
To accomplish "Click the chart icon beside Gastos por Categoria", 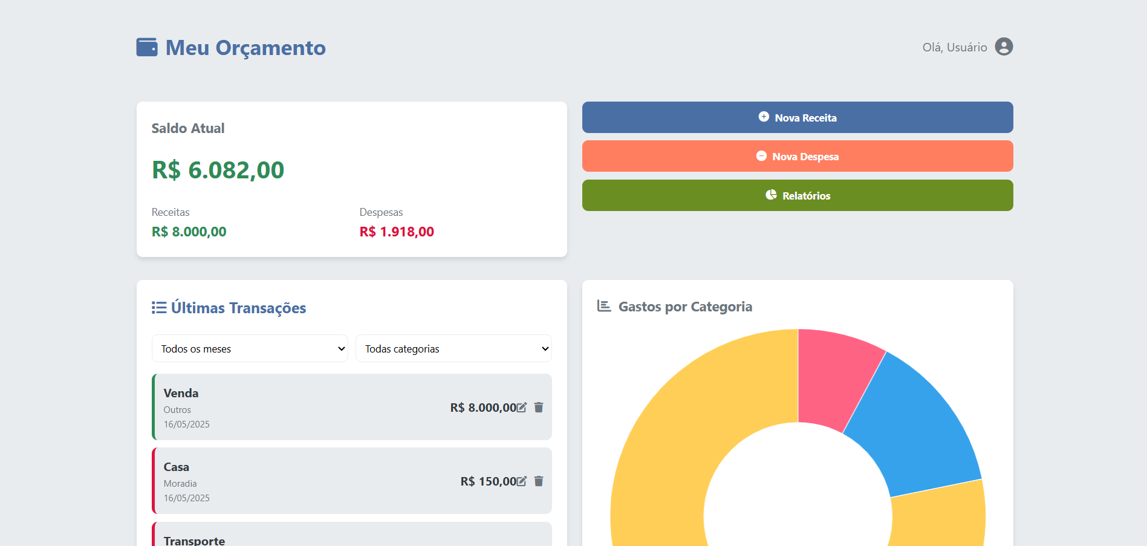I will coord(604,306).
